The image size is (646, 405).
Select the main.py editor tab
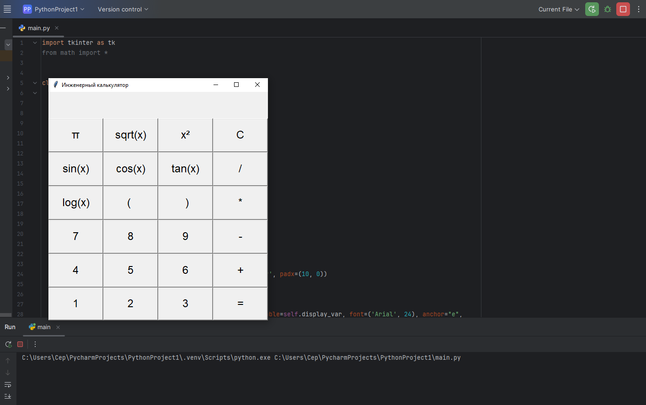pos(38,28)
